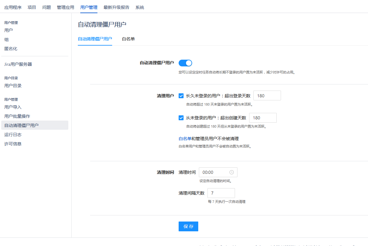Open the 应用程序 top menu

click(x=13, y=7)
